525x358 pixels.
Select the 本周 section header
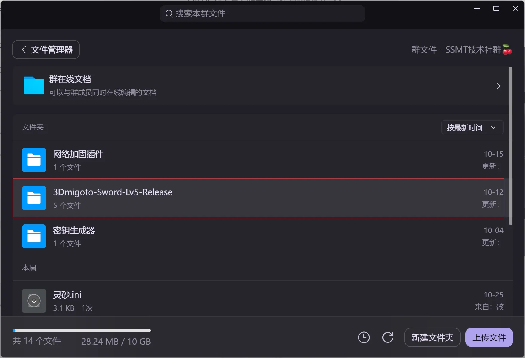(29, 268)
